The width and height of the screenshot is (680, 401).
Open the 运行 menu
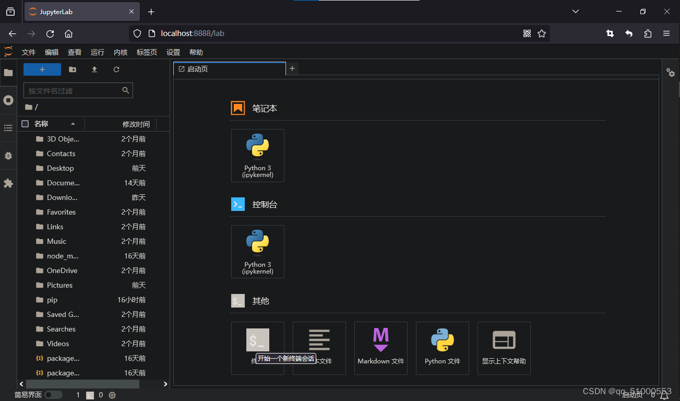(98, 52)
